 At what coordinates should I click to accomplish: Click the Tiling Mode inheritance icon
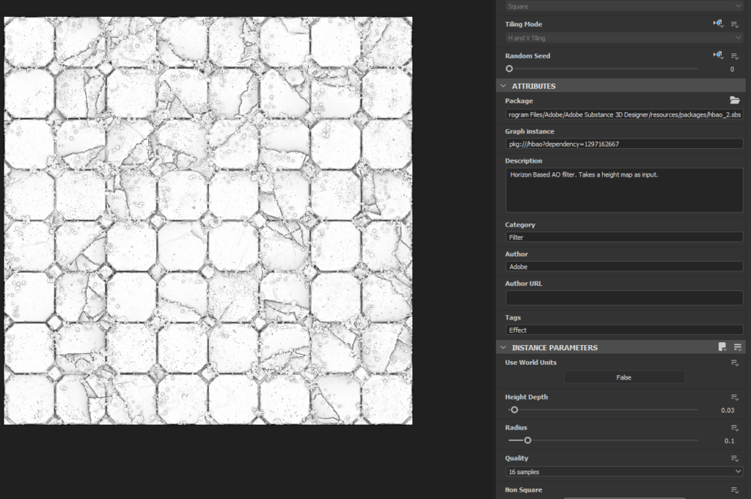pyautogui.click(x=718, y=24)
